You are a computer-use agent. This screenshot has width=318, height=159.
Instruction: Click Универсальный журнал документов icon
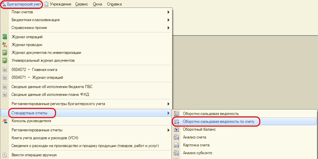5,60
